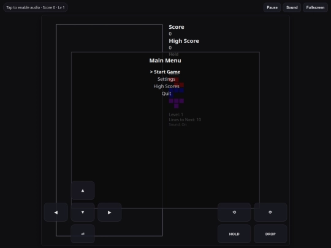
Task: Click the High Score label
Action: 184,41
